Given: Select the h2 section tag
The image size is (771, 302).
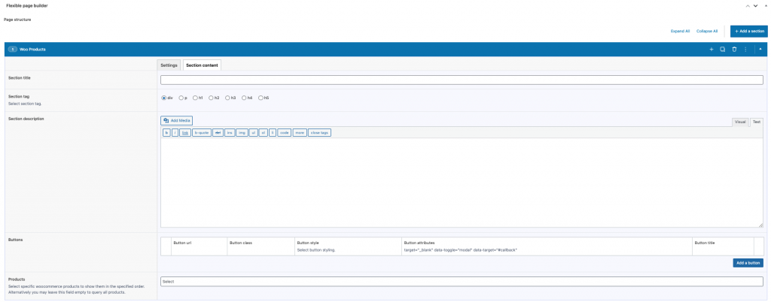Looking at the screenshot, I should pyautogui.click(x=211, y=98).
